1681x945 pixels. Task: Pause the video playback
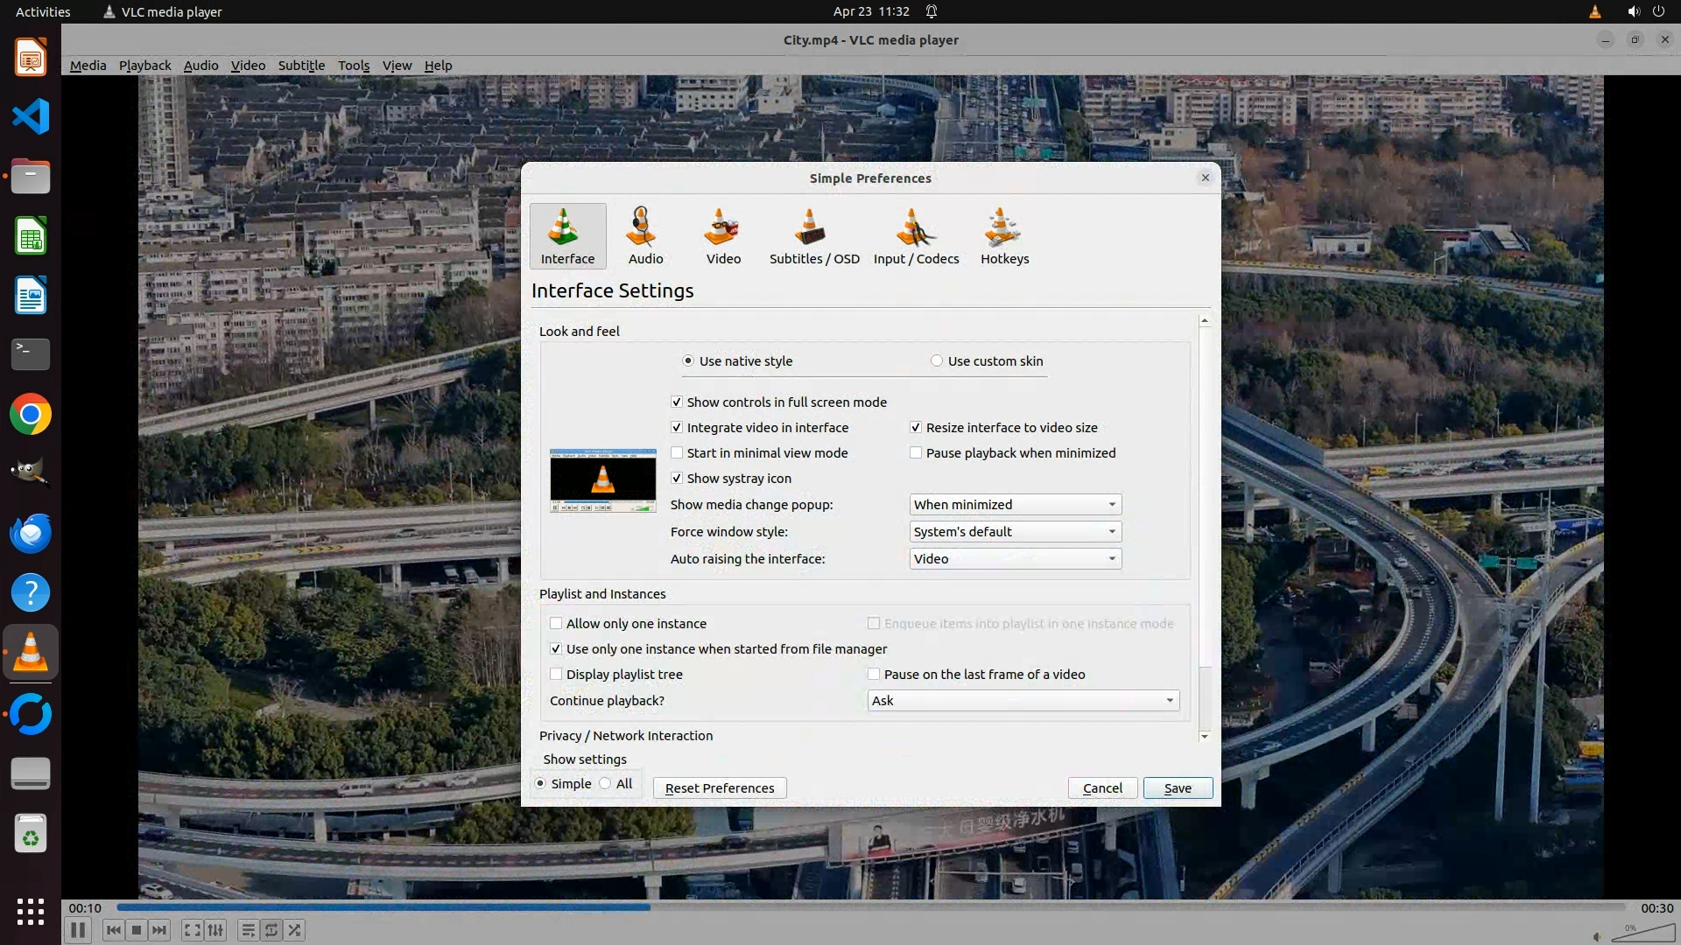77,930
